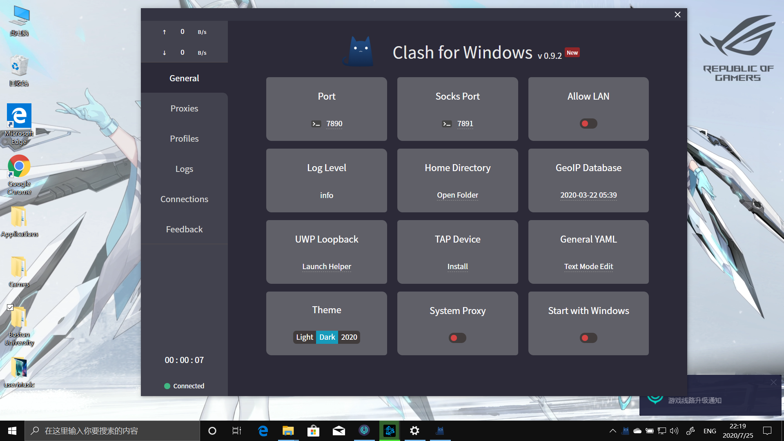
Task: Select the Light theme option
Action: 305,337
